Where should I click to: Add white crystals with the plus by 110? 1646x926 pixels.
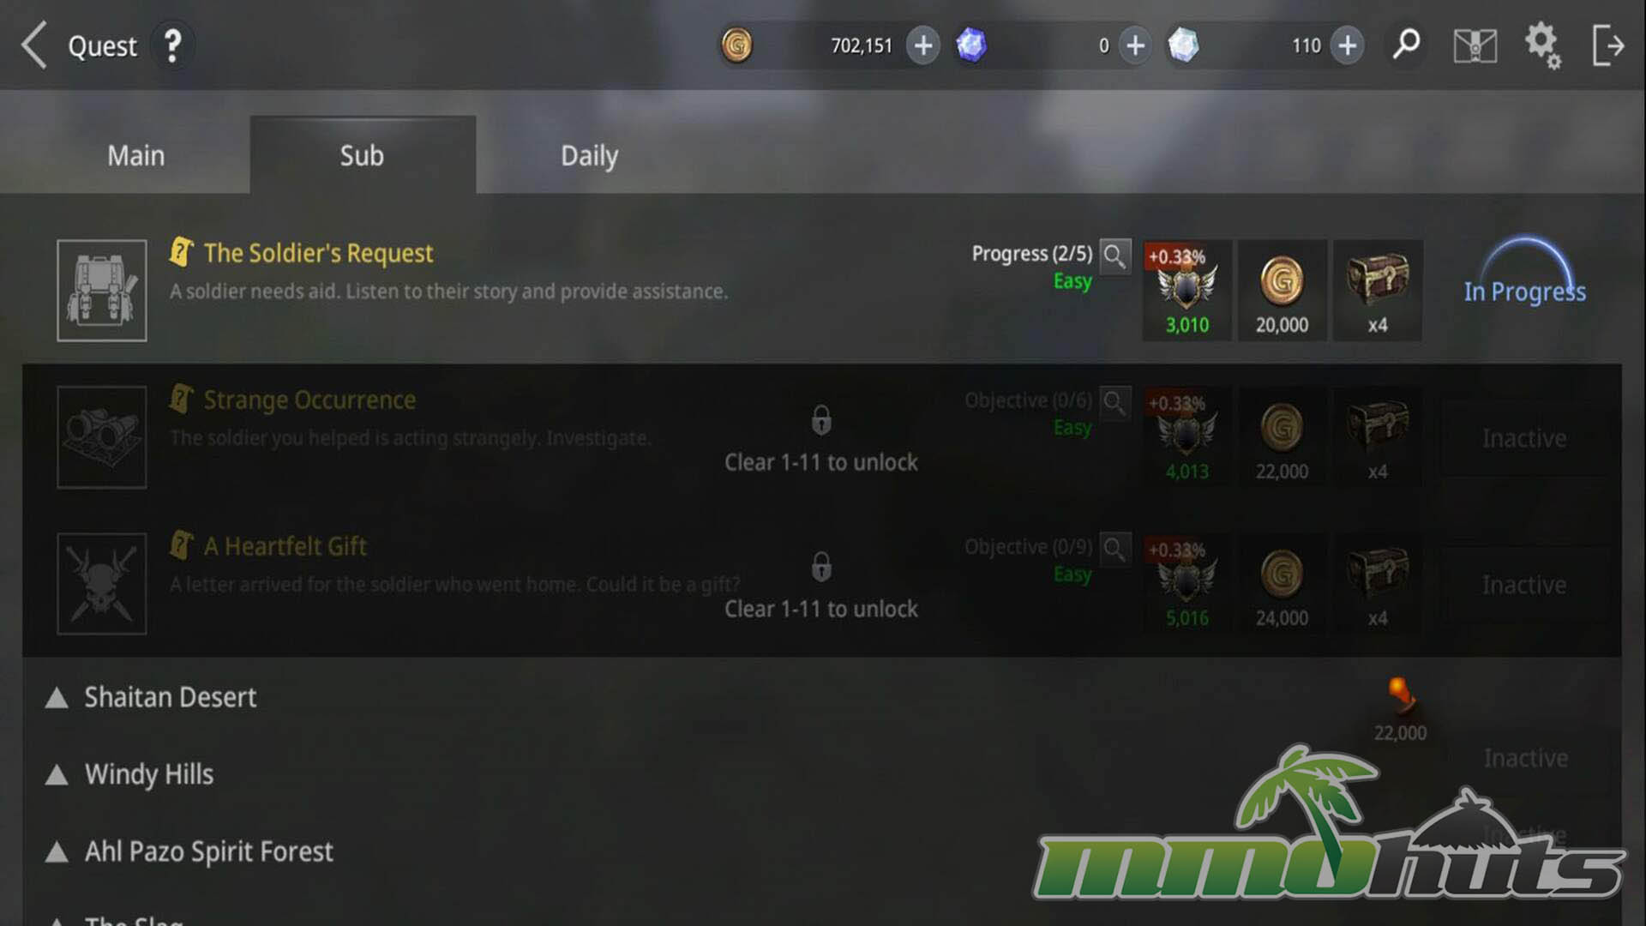(1348, 45)
